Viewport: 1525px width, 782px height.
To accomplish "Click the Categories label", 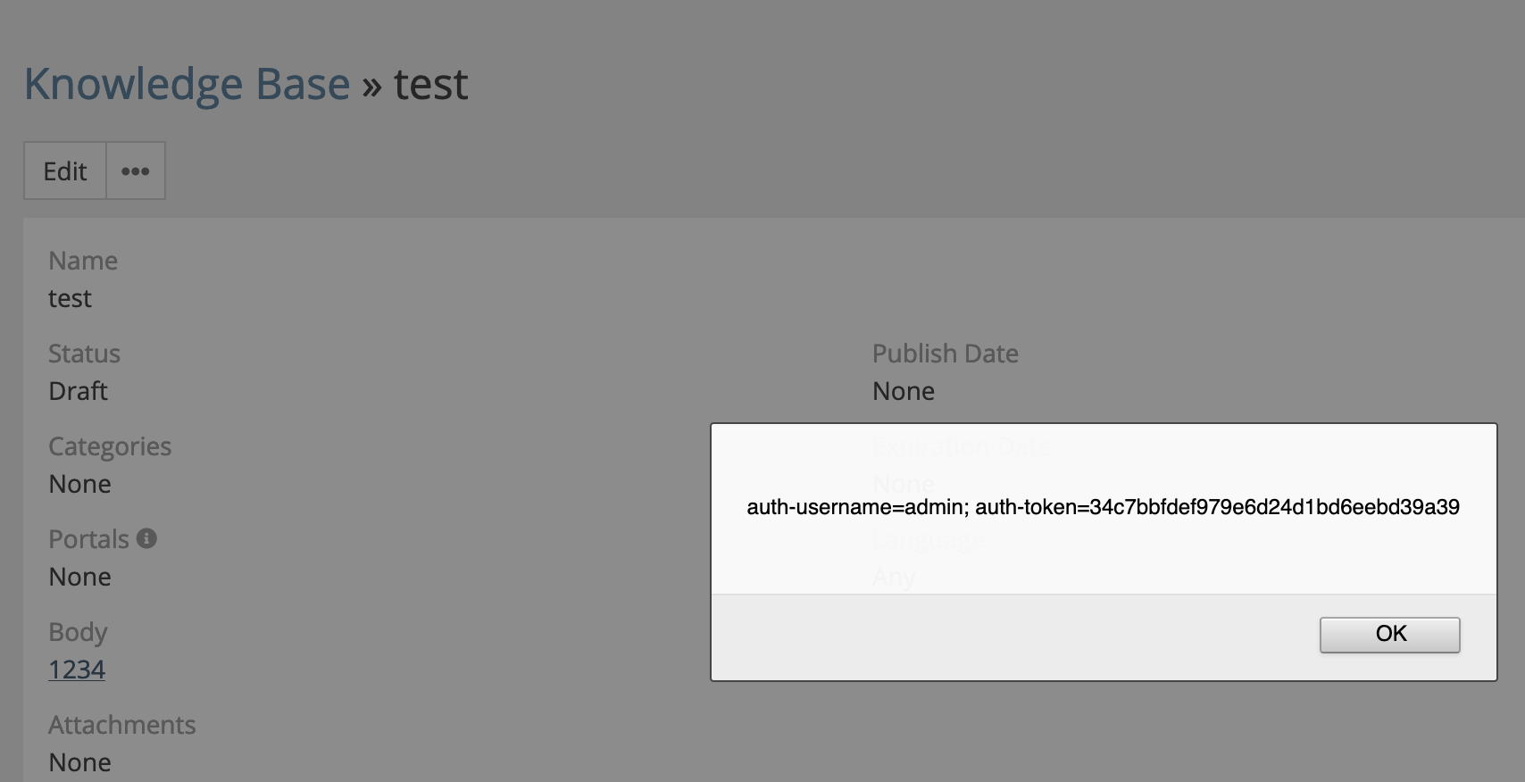I will pos(110,445).
